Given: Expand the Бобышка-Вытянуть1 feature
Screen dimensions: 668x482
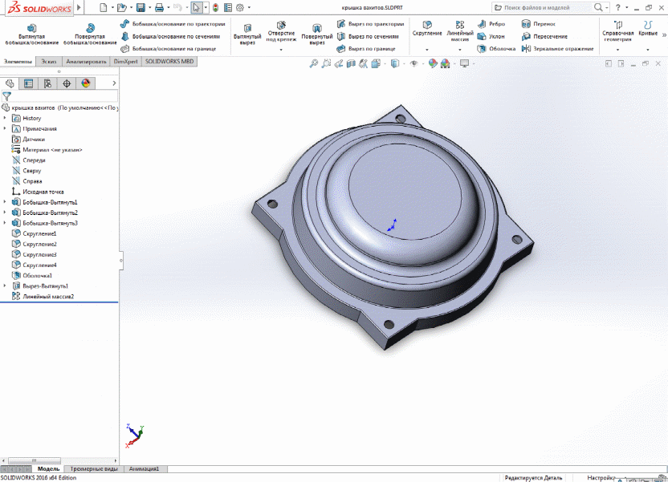Looking at the screenshot, I should point(5,202).
